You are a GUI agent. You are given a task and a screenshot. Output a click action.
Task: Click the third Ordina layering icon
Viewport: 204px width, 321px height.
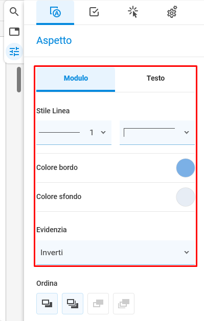click(x=98, y=304)
